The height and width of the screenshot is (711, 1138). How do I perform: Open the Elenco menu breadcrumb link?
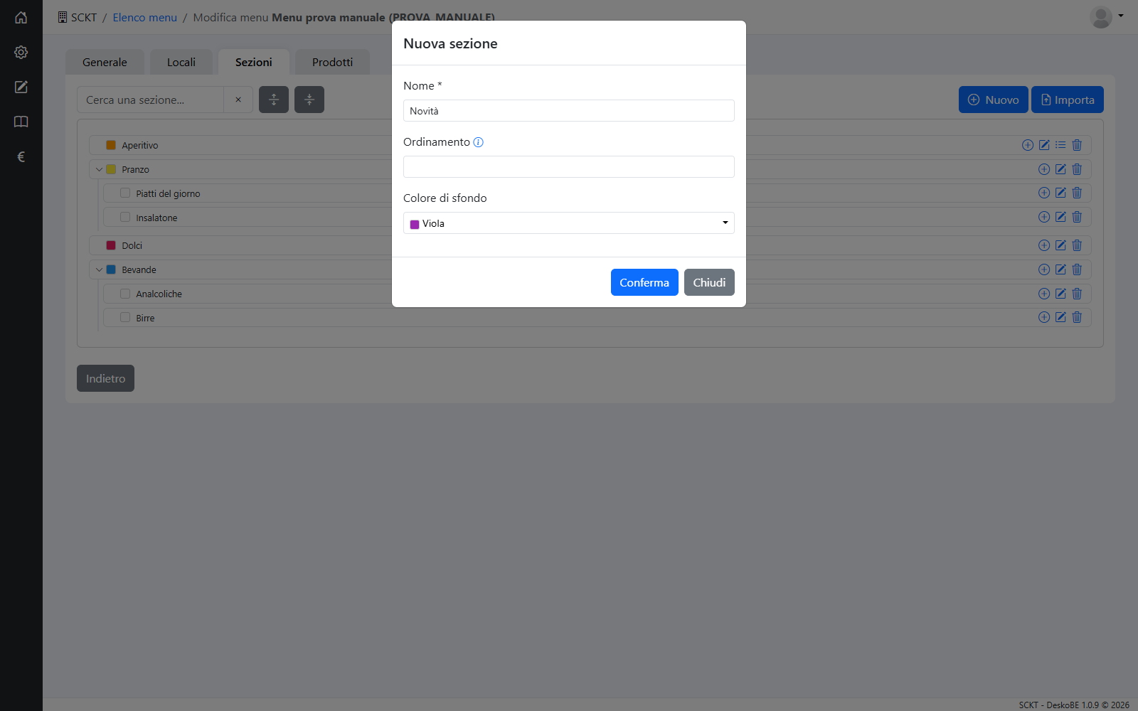click(x=144, y=17)
